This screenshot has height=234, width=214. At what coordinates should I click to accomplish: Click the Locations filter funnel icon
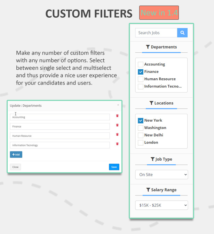[x=151, y=103]
